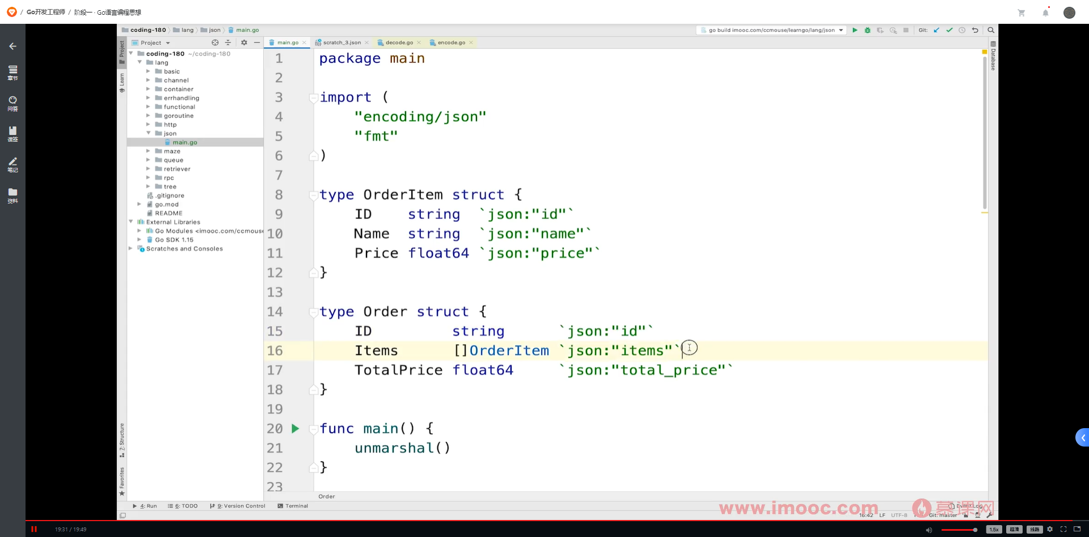Image resolution: width=1089 pixels, height=537 pixels.
Task: Open video player settings gear
Action: click(x=1050, y=529)
